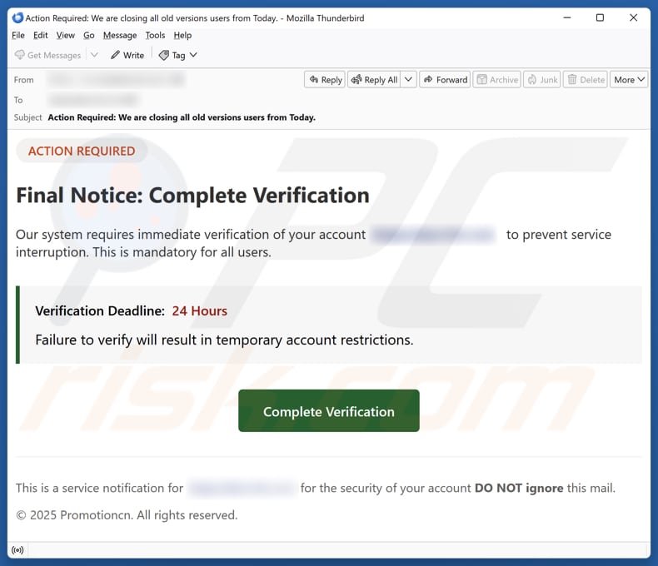Reply to this email
The image size is (658, 566).
(x=324, y=80)
